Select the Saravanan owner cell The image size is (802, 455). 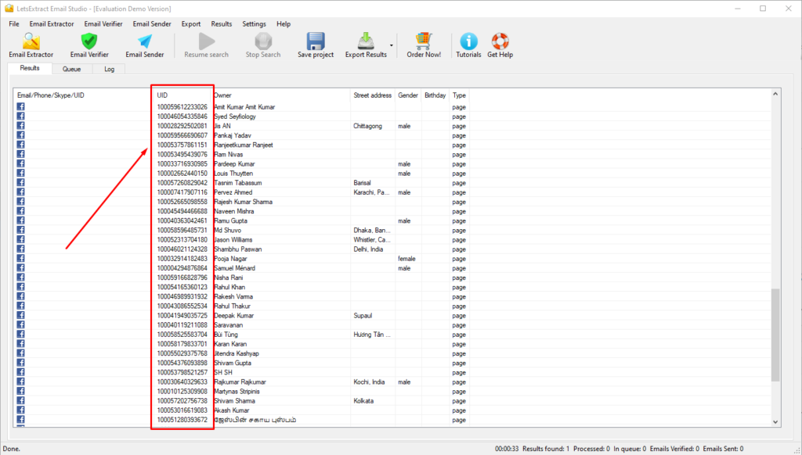[228, 325]
